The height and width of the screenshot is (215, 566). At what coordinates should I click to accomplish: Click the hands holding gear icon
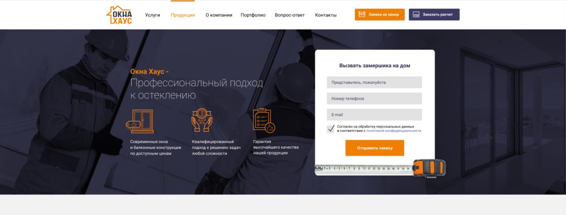pyautogui.click(x=202, y=120)
